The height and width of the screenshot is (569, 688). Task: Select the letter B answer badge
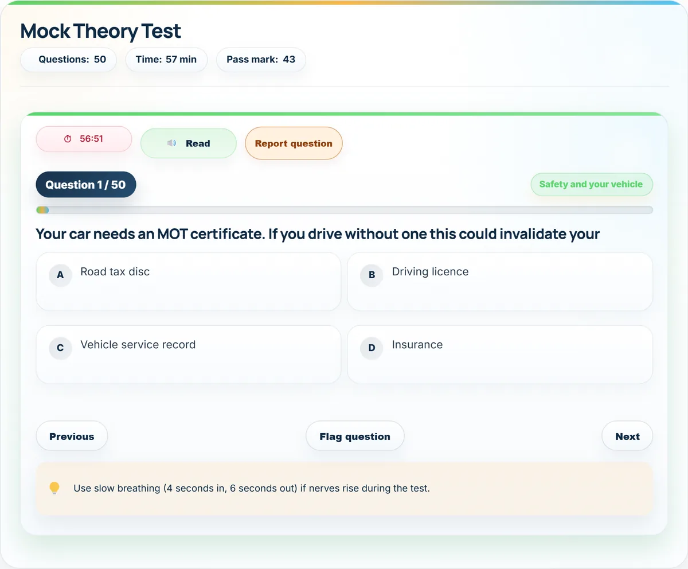coord(372,275)
